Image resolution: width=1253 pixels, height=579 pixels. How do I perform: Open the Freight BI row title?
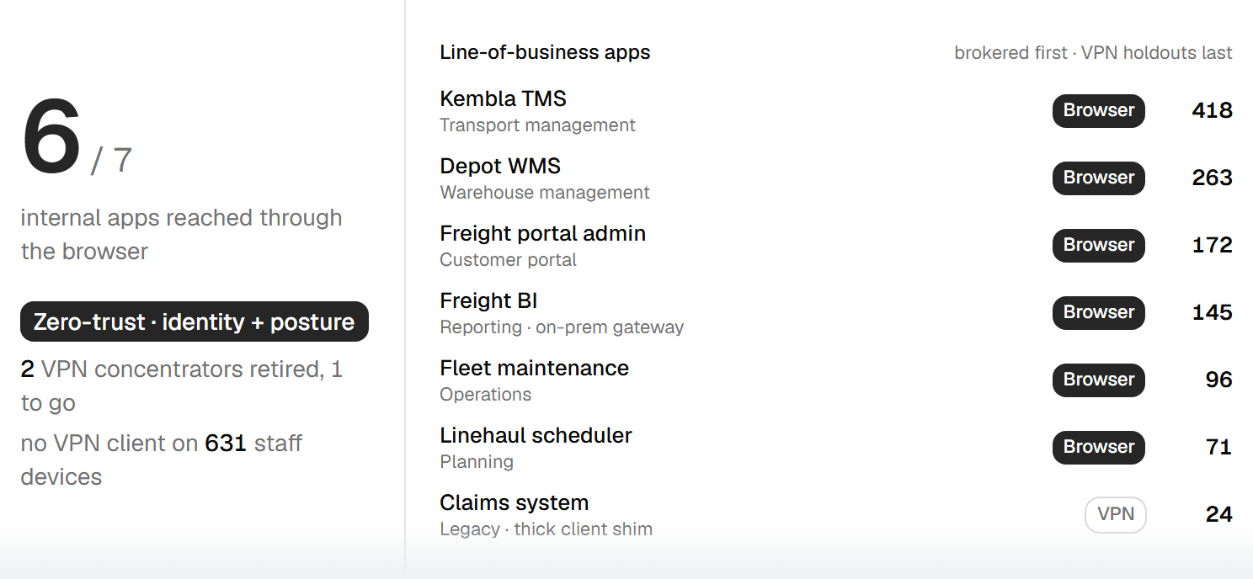click(x=488, y=300)
